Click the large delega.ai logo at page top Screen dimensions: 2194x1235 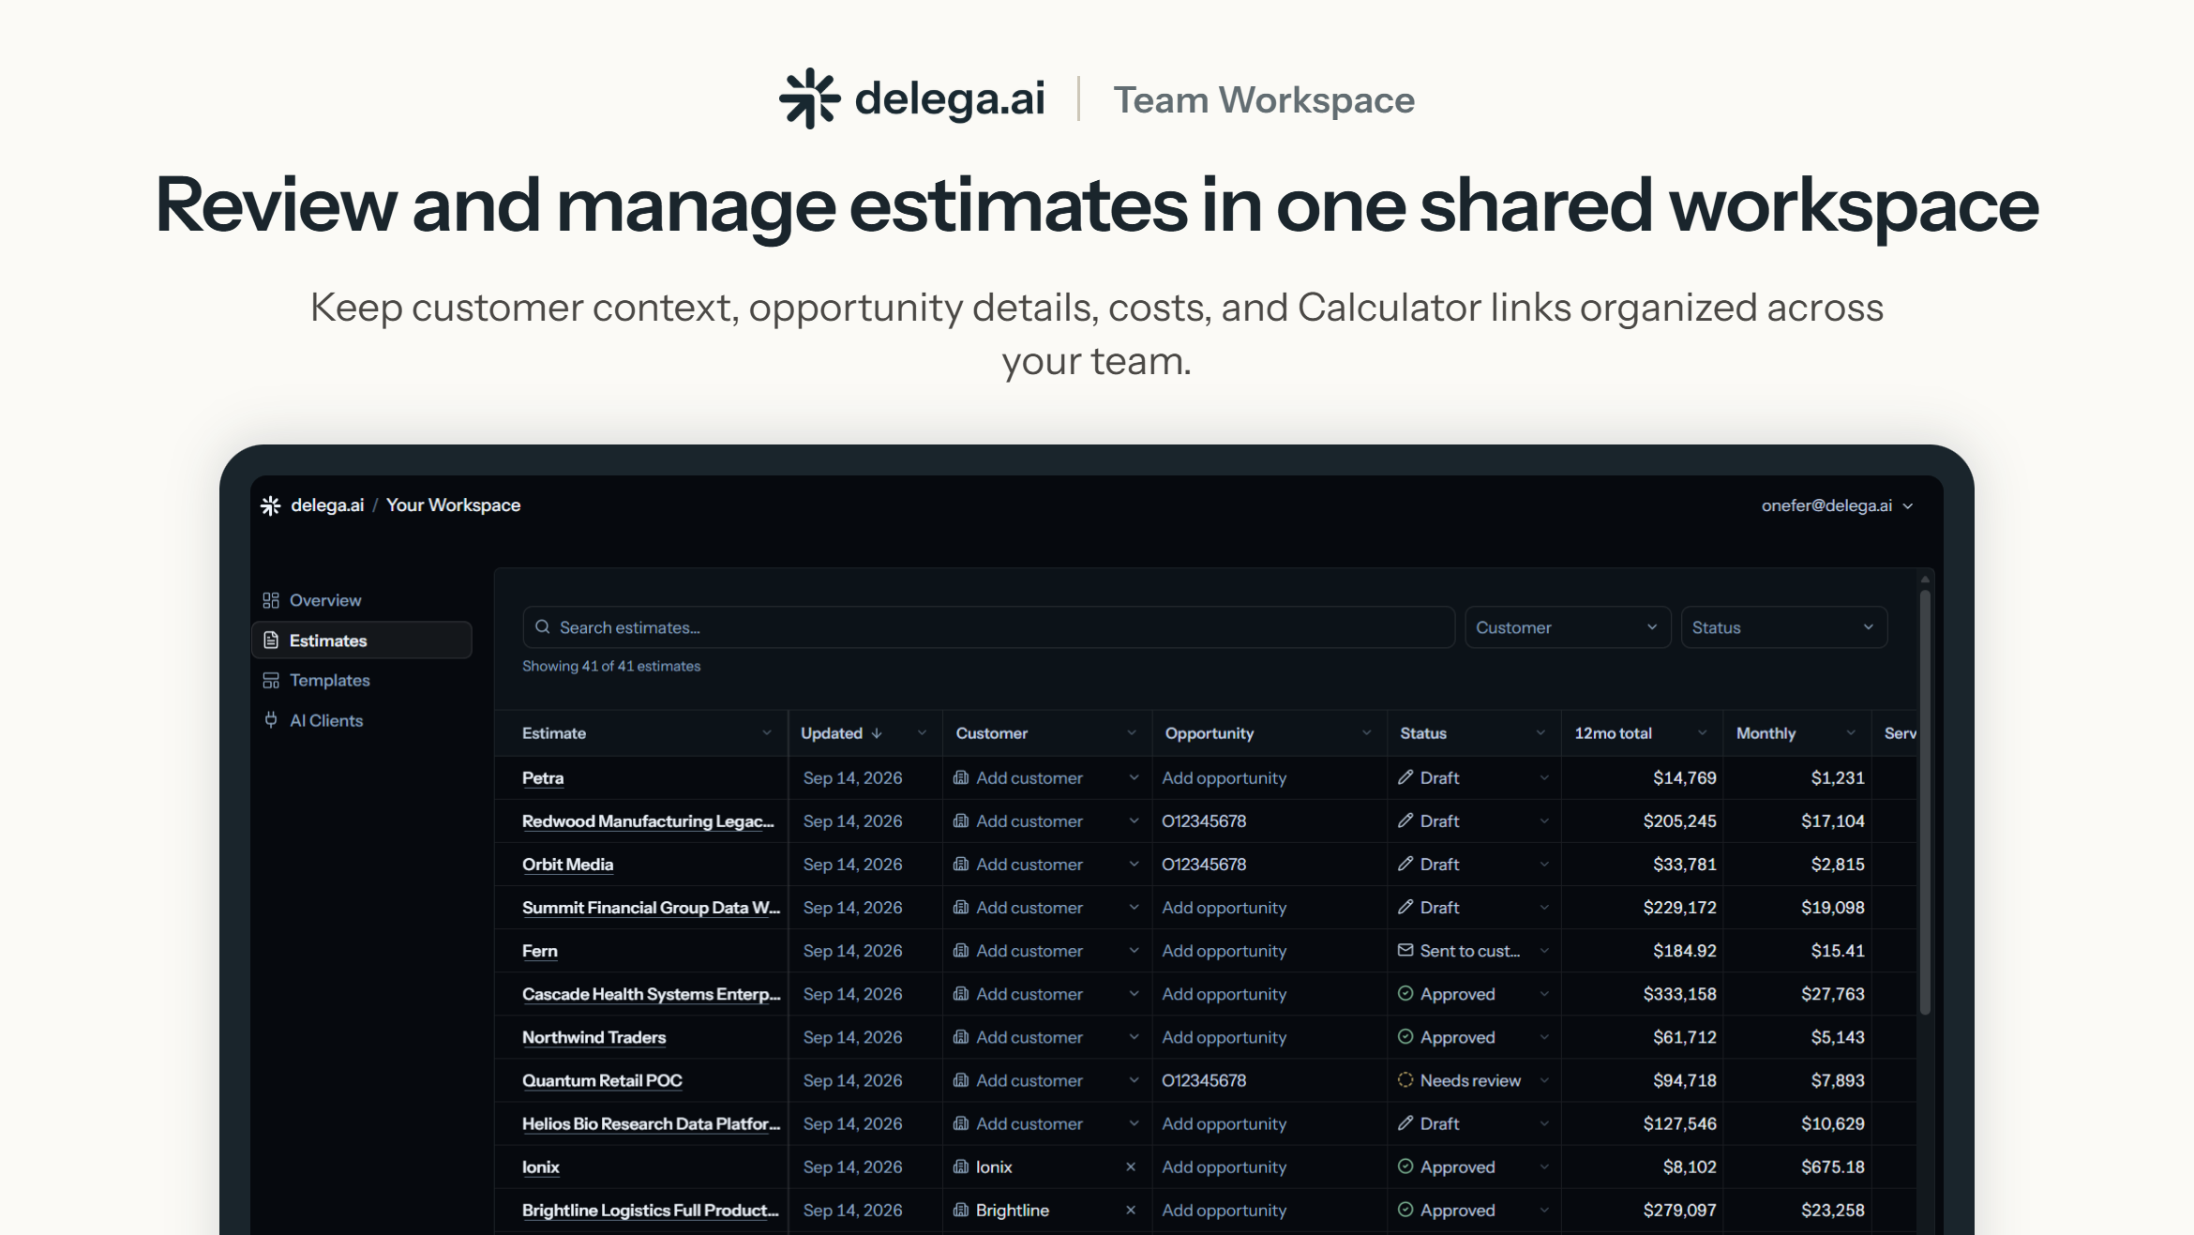click(x=911, y=98)
